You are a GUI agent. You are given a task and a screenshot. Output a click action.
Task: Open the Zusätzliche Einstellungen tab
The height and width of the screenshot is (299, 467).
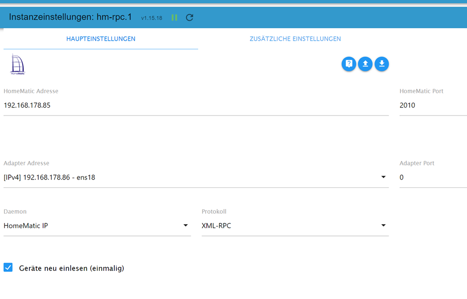pos(295,39)
